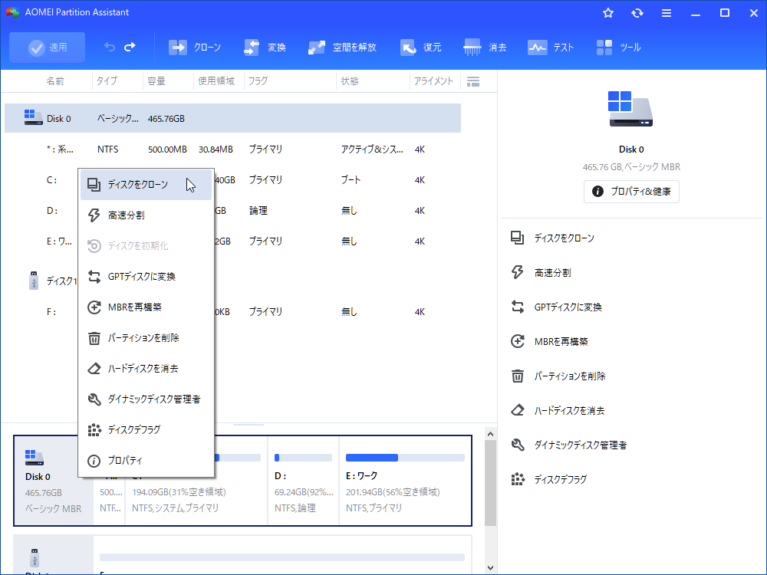Open the 消去 toolbar item
This screenshot has height=575, width=767.
[485, 48]
